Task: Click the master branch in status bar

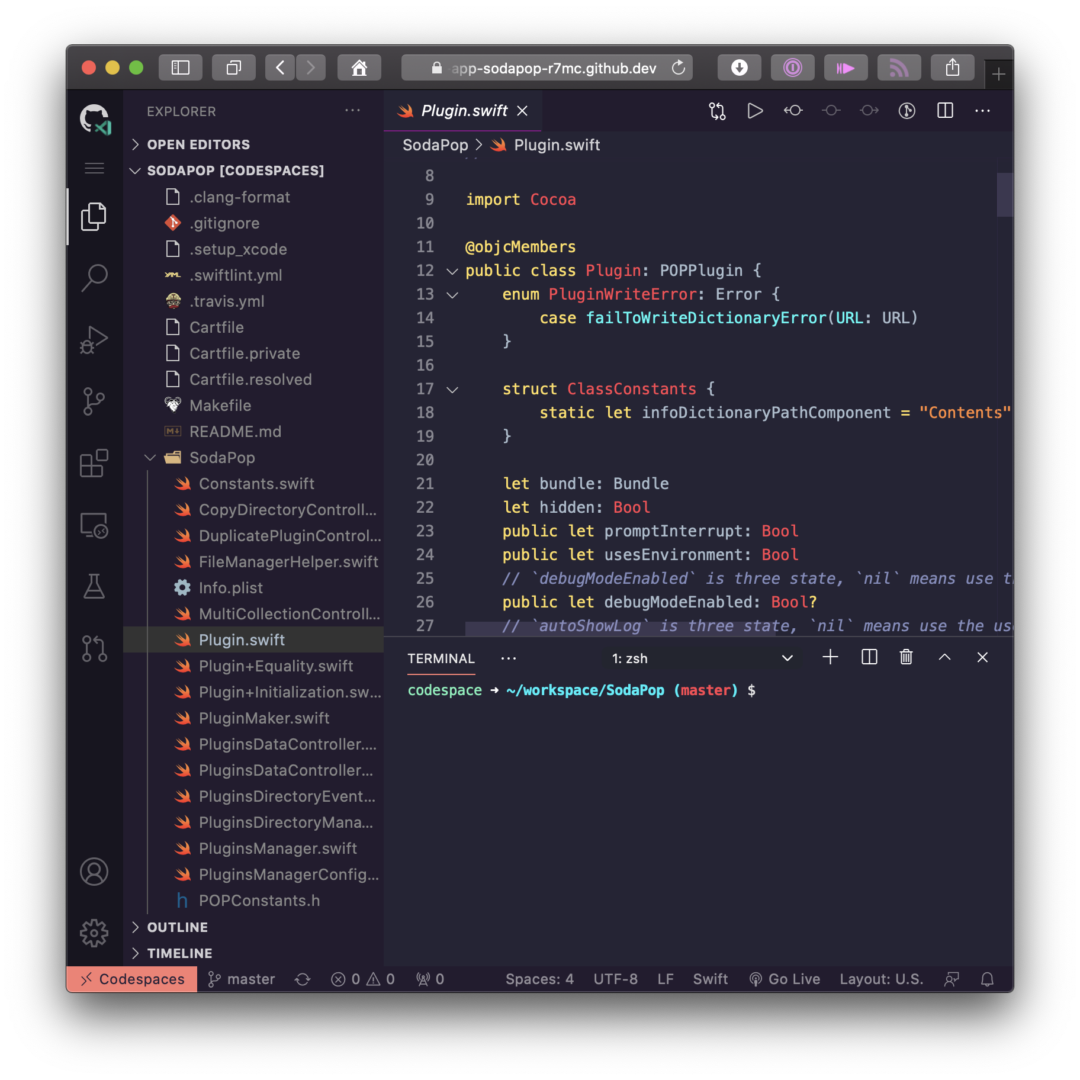Action: [x=241, y=979]
